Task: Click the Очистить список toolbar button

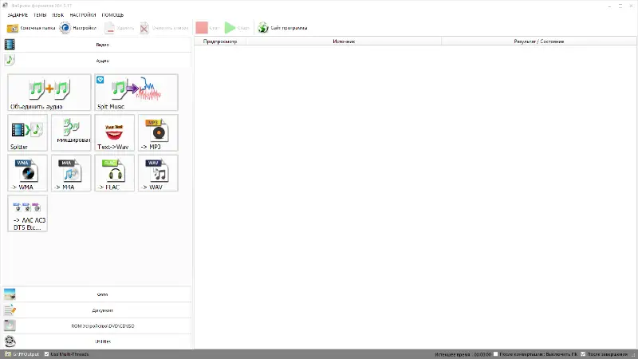Action: pos(164,28)
